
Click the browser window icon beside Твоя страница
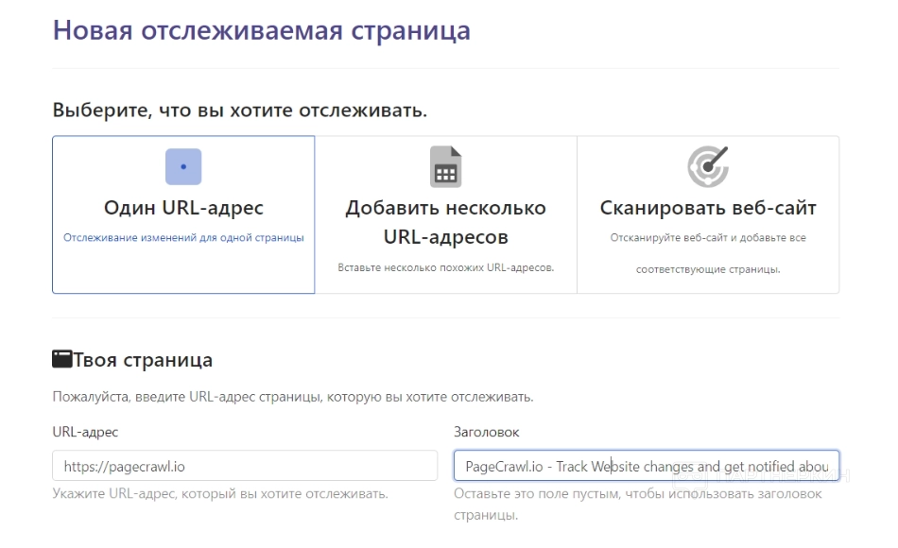(61, 359)
